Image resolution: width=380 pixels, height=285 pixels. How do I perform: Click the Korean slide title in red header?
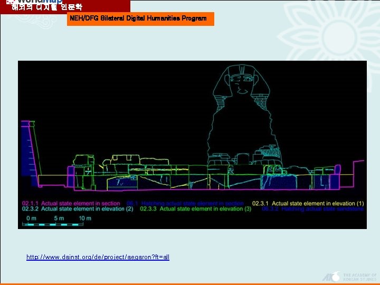click(x=47, y=7)
